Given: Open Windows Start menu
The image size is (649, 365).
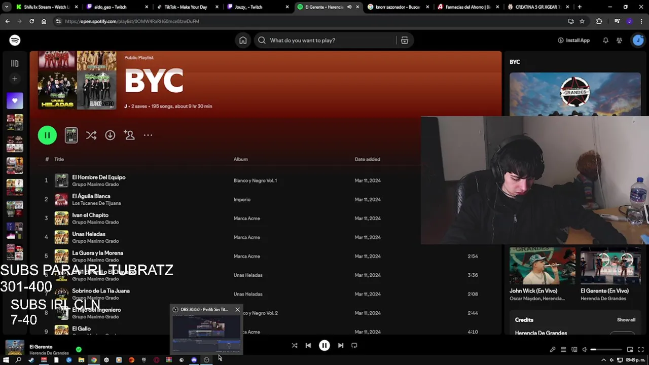Looking at the screenshot, I should [6, 360].
